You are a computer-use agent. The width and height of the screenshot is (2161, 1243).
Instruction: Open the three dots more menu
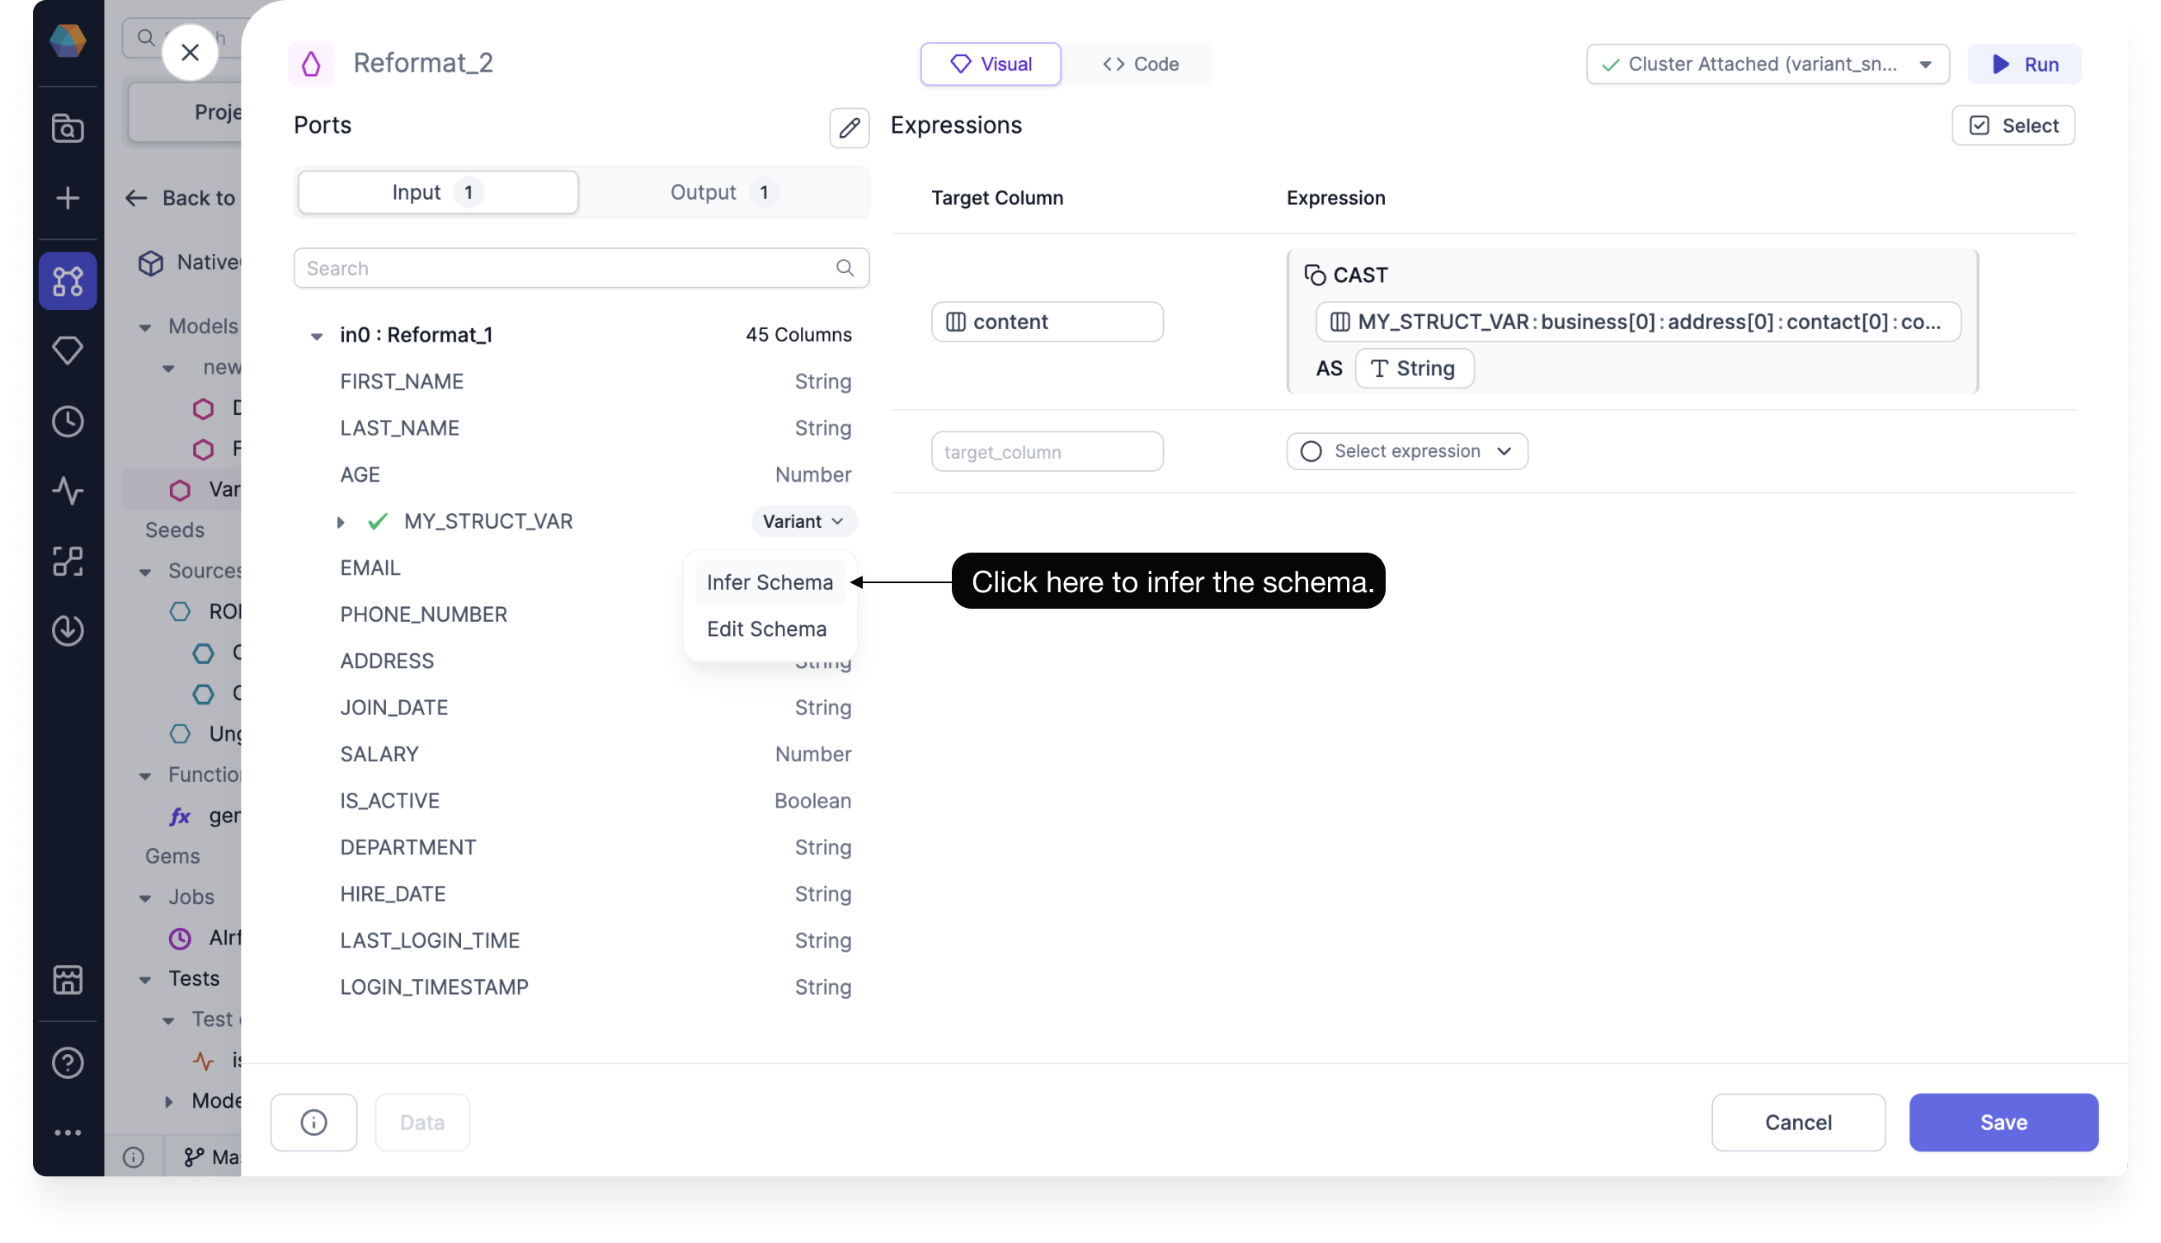[x=68, y=1132]
